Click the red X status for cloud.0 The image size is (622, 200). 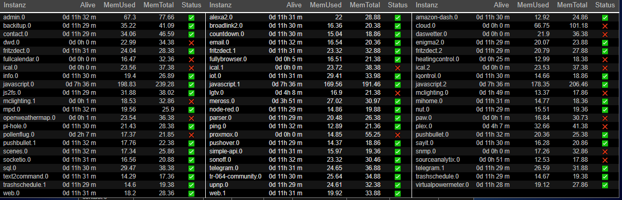(x=605, y=26)
